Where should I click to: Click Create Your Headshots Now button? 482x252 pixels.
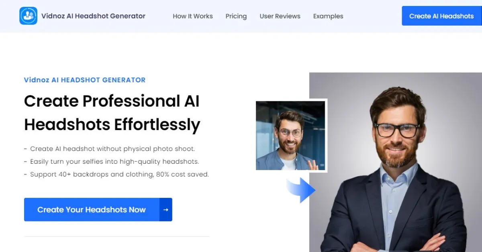(x=98, y=209)
